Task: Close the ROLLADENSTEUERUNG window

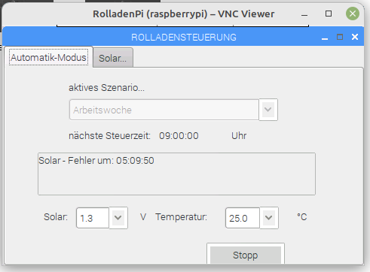Action: [355, 37]
